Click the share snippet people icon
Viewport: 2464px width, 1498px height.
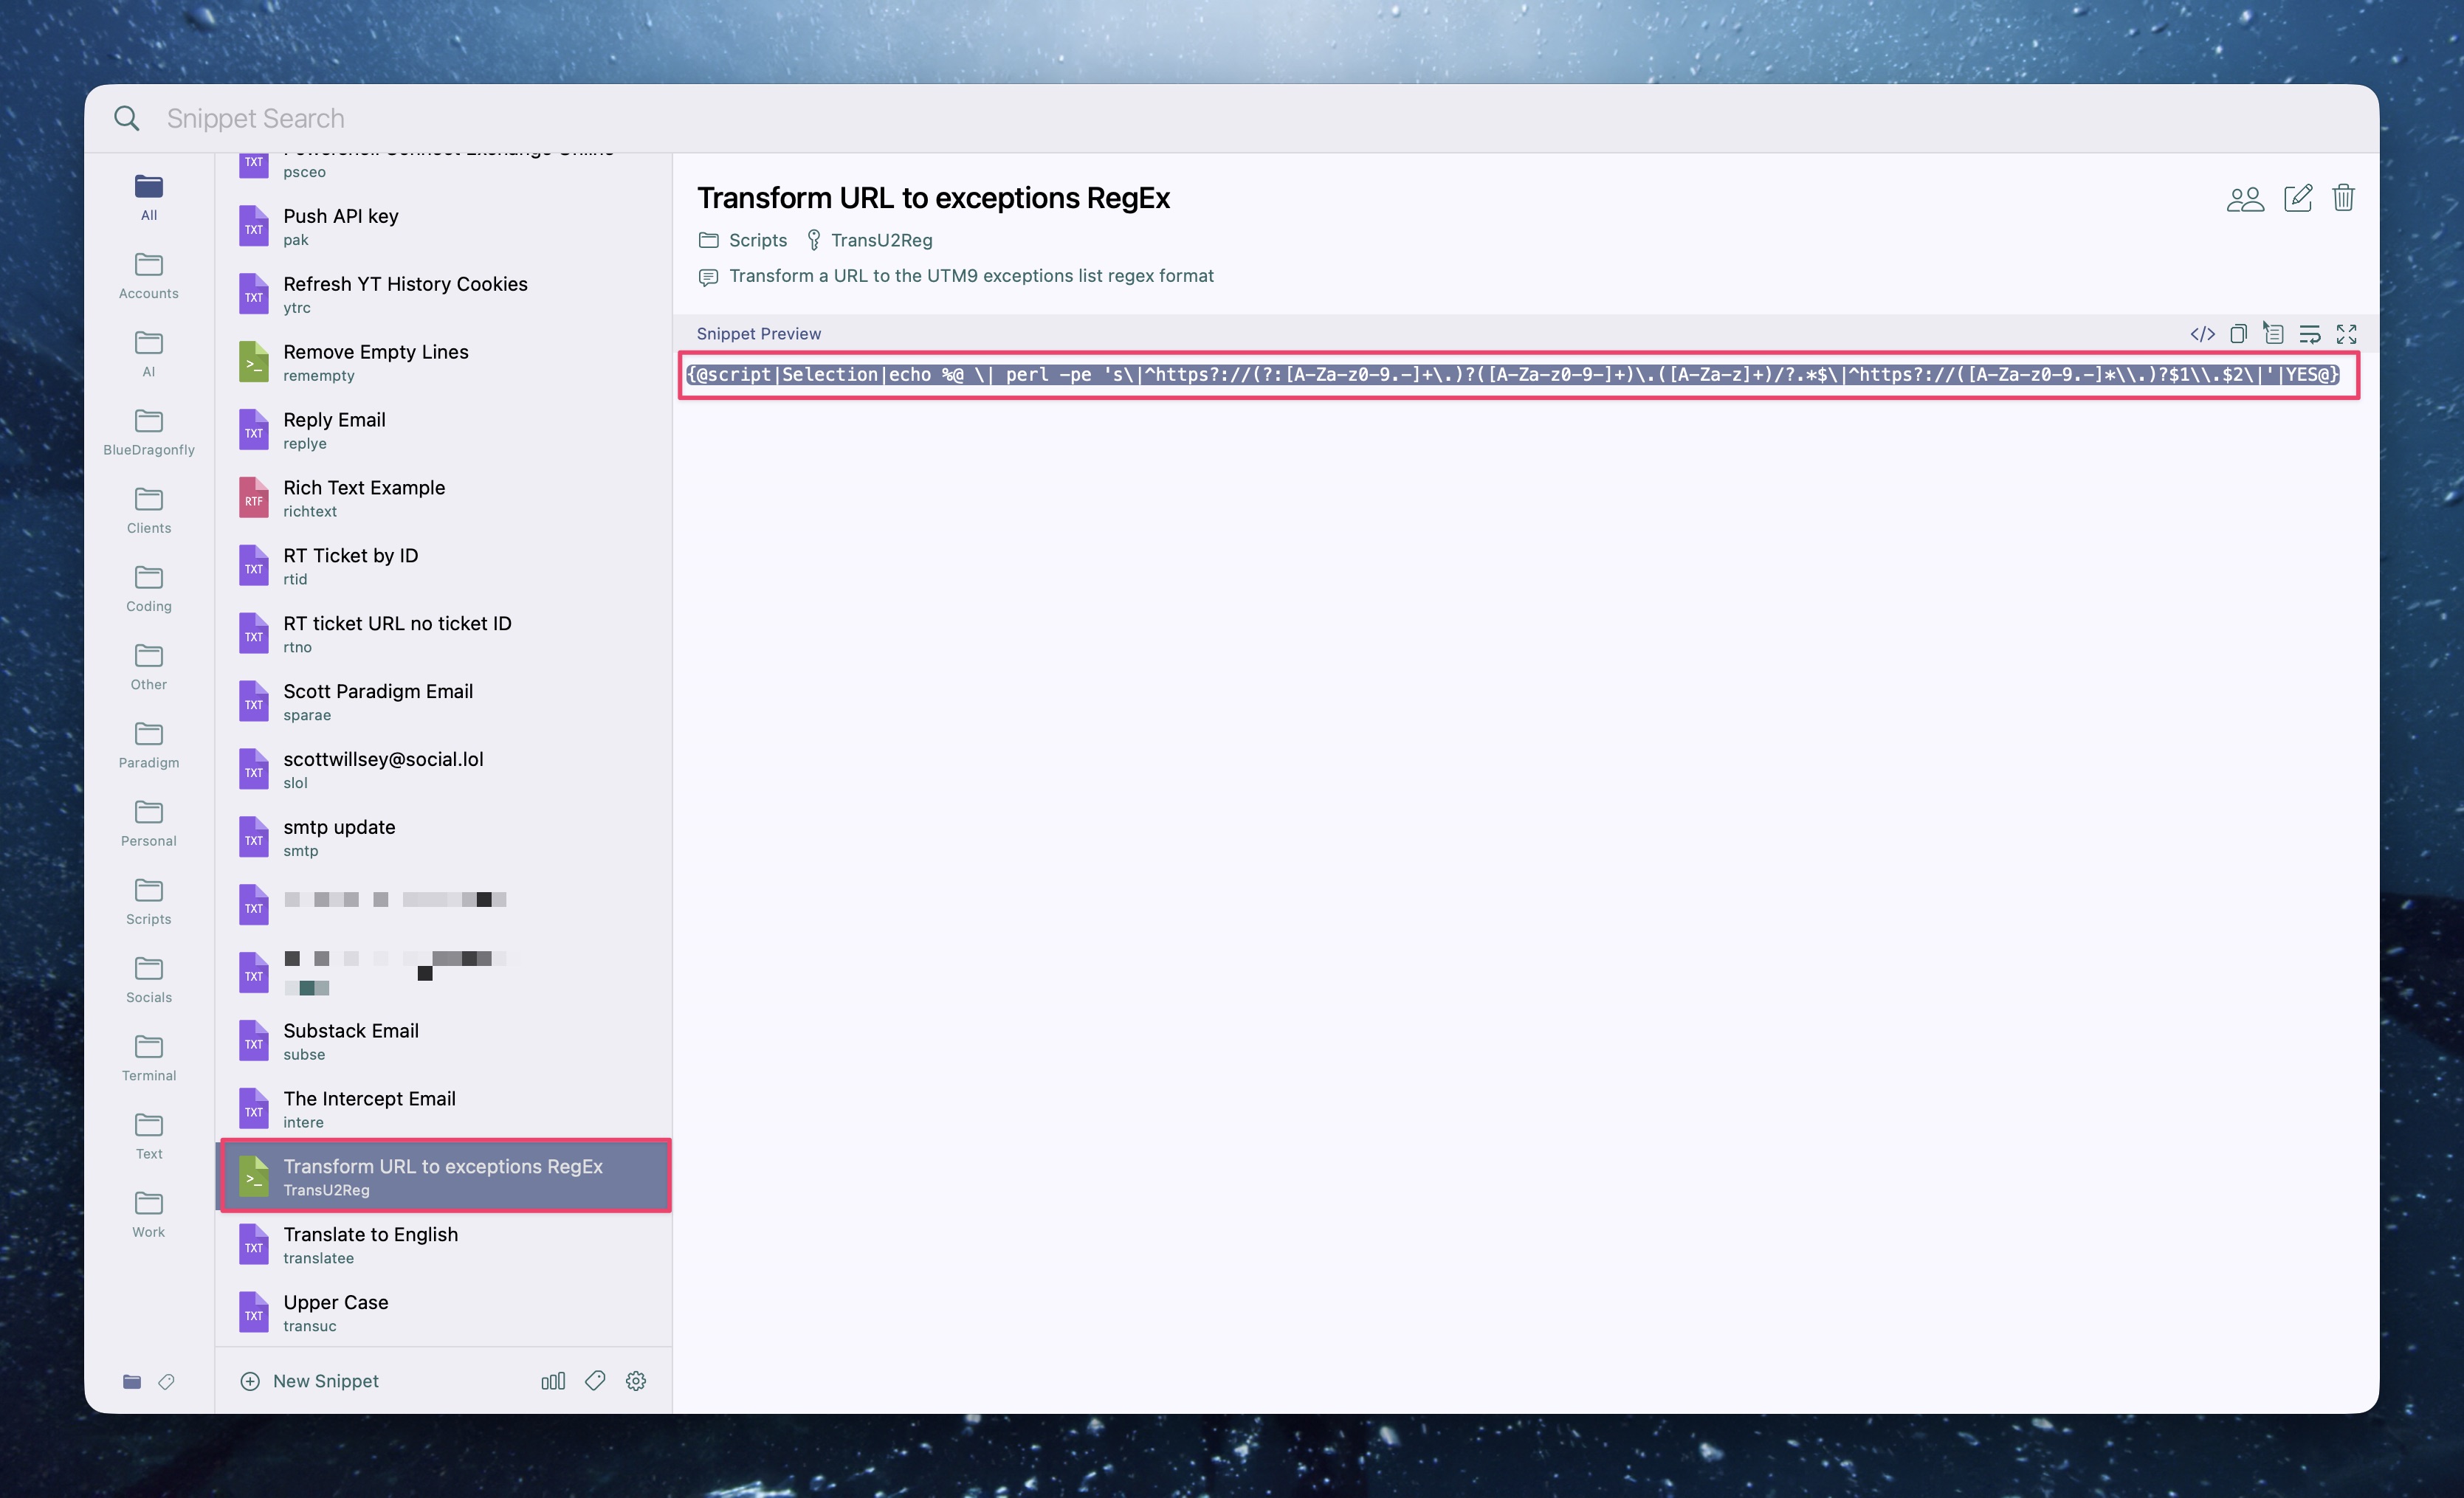(x=2245, y=198)
